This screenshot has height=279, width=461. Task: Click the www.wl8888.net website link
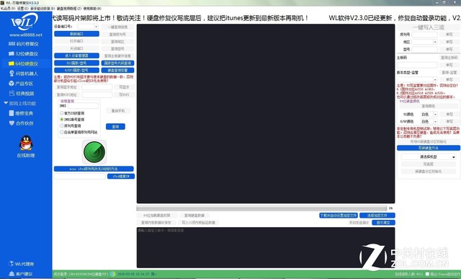click(26, 35)
